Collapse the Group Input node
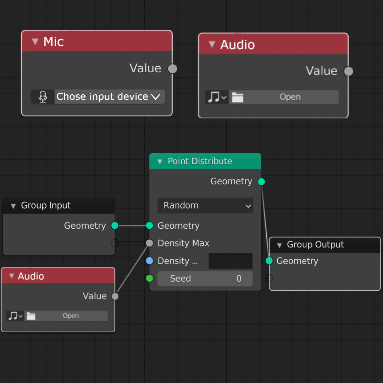Viewport: 383px width, 383px height. [x=13, y=206]
